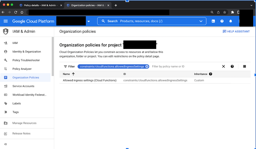Screen dimensions: 256x149
Task: Click the ID column header
Action: pyautogui.click(x=125, y=74)
